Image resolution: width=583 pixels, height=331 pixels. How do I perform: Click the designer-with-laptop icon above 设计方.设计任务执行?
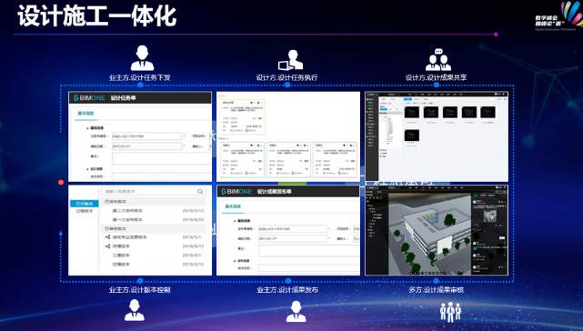(x=291, y=60)
